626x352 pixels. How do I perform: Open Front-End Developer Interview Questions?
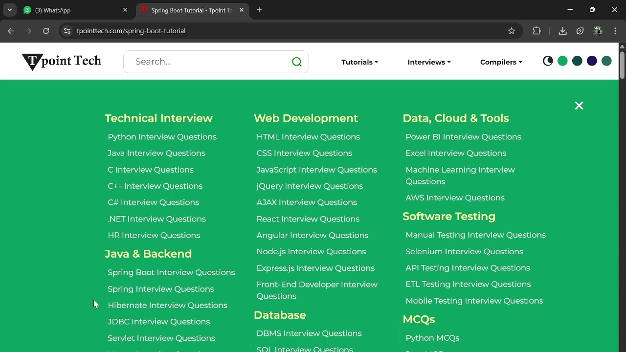point(317,290)
